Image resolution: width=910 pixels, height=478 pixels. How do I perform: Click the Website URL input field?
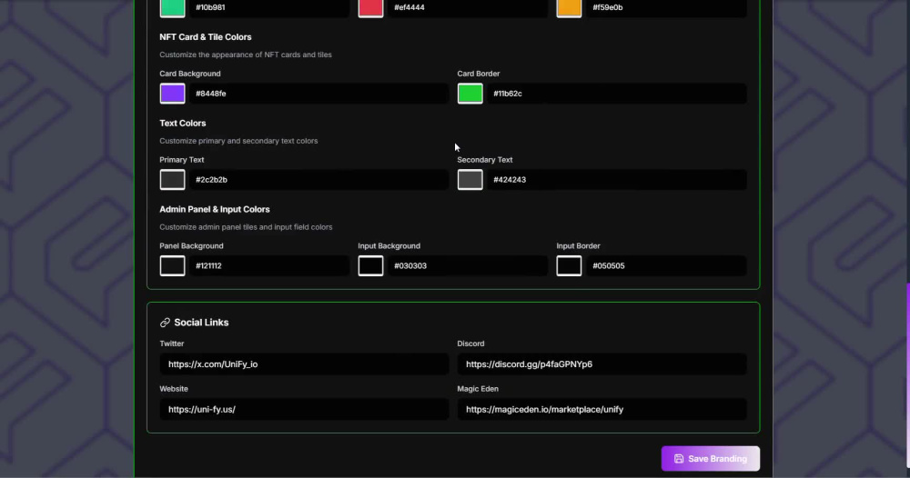(304, 409)
